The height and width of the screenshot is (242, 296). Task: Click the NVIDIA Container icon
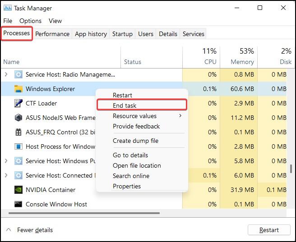(x=18, y=190)
